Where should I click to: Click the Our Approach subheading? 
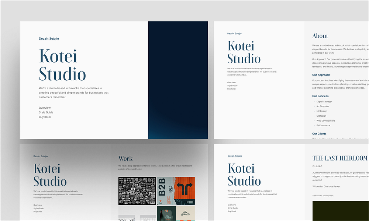coord(321,75)
